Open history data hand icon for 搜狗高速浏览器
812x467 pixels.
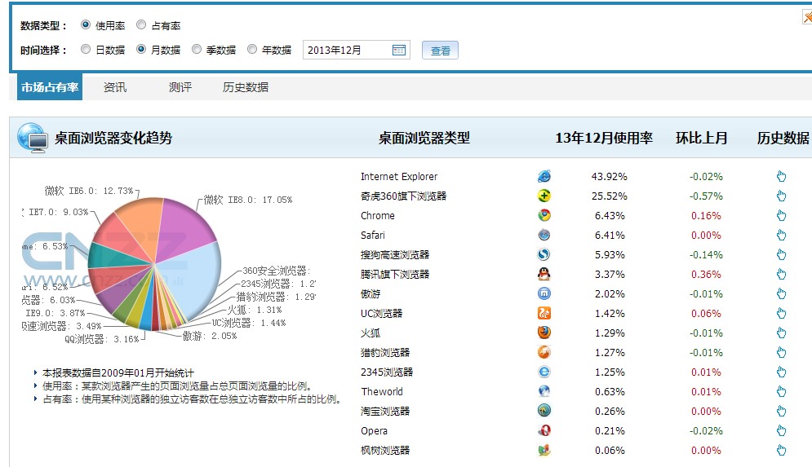(x=781, y=254)
